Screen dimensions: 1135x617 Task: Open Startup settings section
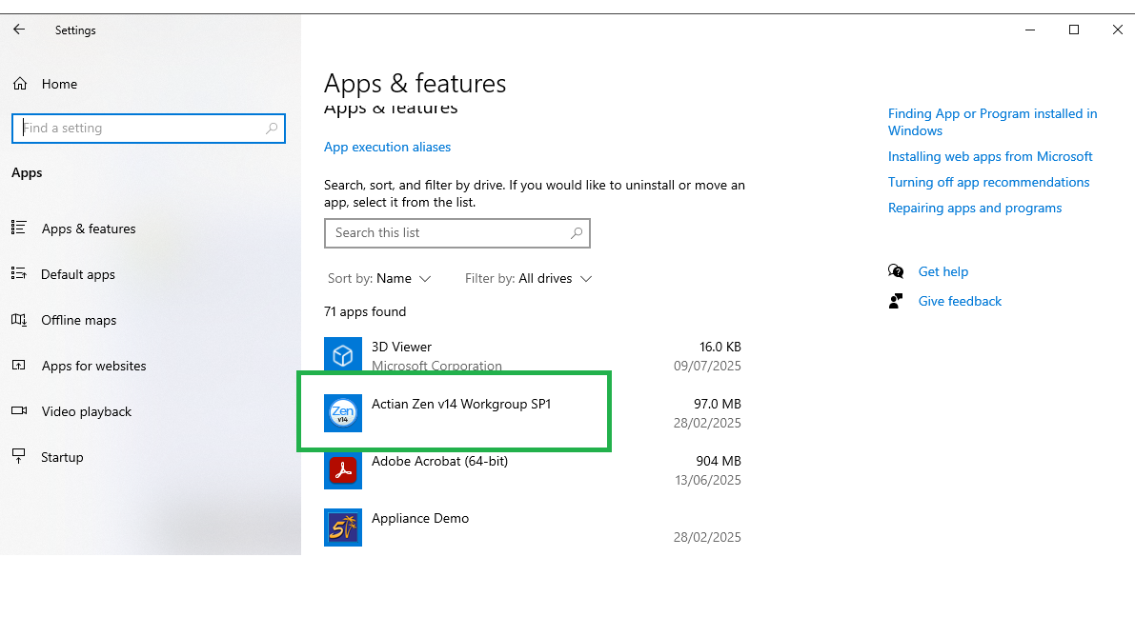[x=62, y=457]
